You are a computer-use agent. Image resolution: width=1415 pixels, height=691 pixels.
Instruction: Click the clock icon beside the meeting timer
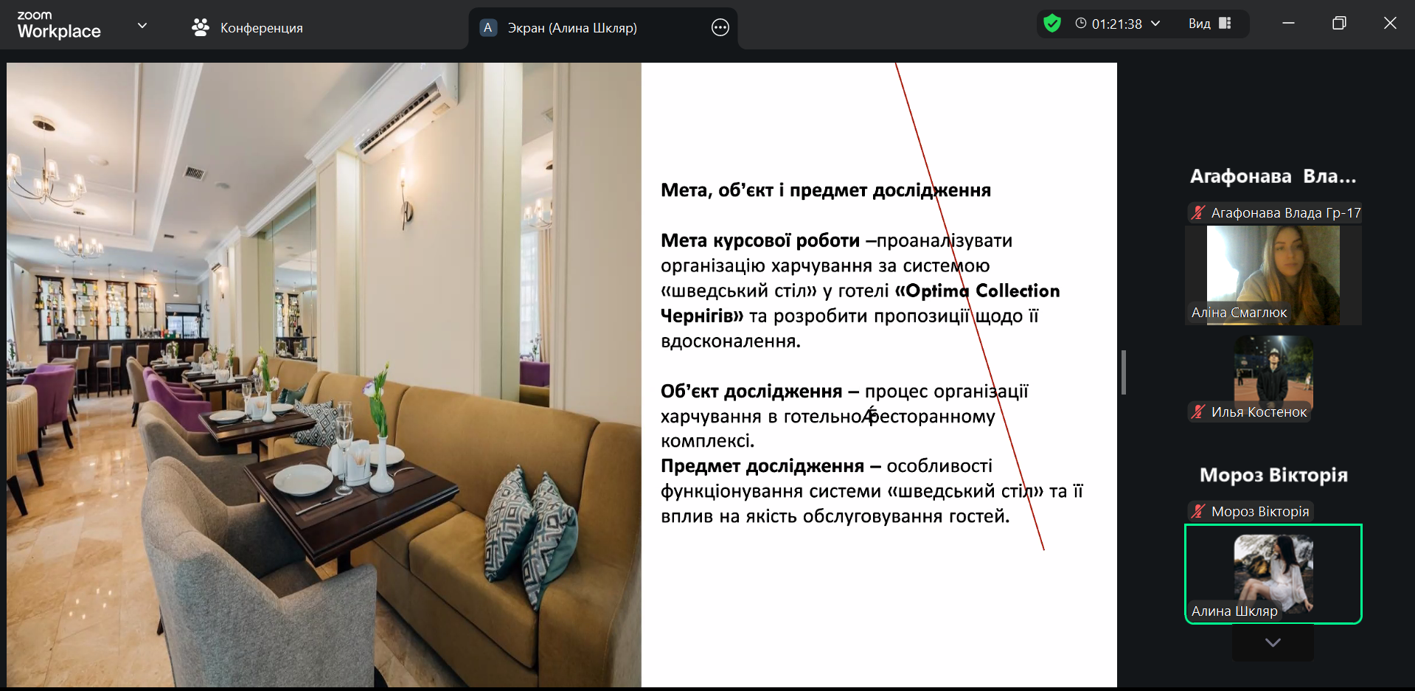pyautogui.click(x=1080, y=24)
